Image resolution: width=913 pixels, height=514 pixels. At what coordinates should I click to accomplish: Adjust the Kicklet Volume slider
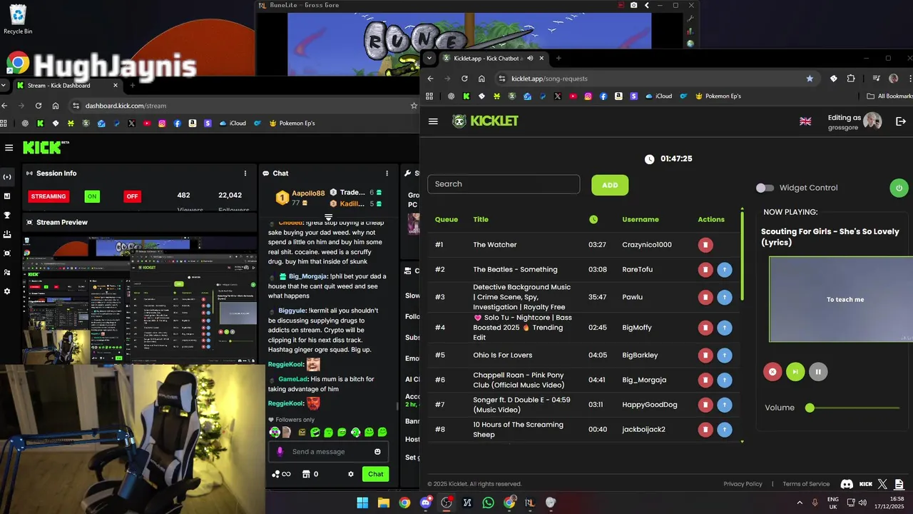click(x=852, y=408)
